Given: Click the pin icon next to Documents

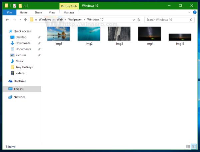Looking at the screenshot, I should point(39,49).
